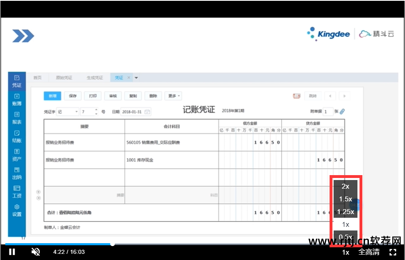Choose 1.25x playback speed
This screenshot has width=405, height=260.
345,212
